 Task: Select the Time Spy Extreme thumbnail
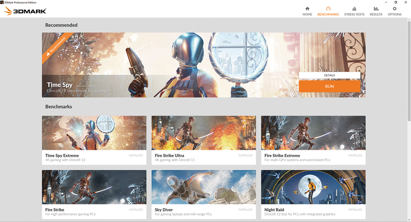pyautogui.click(x=94, y=133)
